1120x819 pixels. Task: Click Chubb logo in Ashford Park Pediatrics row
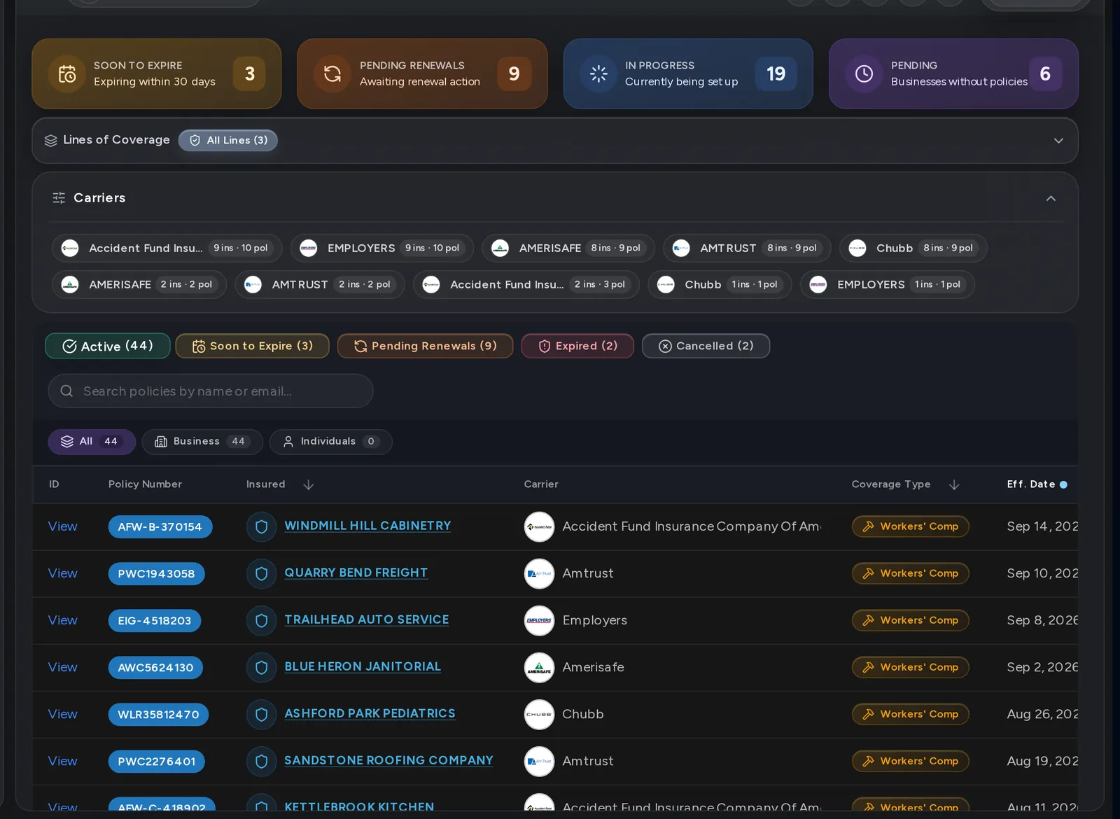click(539, 715)
